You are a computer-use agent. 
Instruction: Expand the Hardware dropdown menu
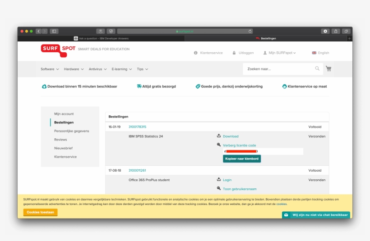(74, 69)
